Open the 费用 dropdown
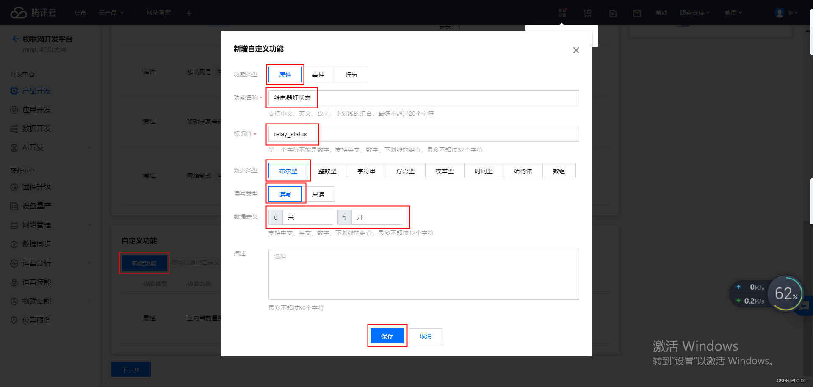The width and height of the screenshot is (813, 387). click(733, 13)
